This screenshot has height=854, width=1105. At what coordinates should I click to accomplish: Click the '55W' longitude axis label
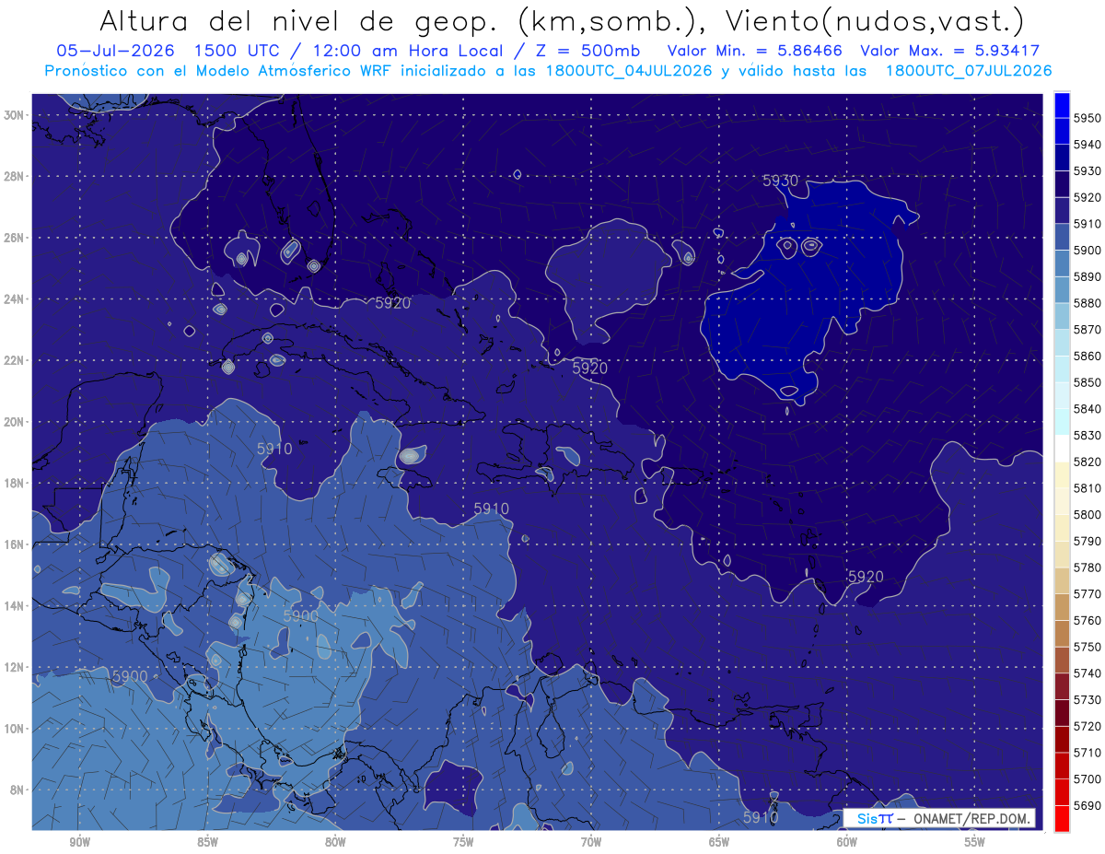(975, 842)
